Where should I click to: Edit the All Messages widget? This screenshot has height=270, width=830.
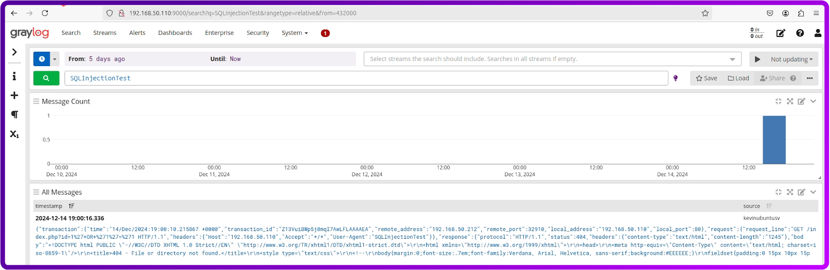[801, 192]
